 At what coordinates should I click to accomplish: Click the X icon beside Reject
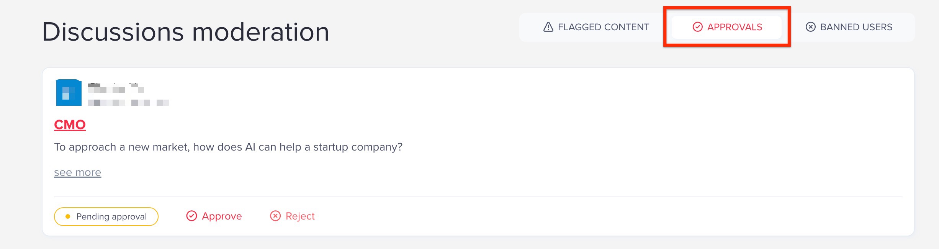(x=275, y=216)
